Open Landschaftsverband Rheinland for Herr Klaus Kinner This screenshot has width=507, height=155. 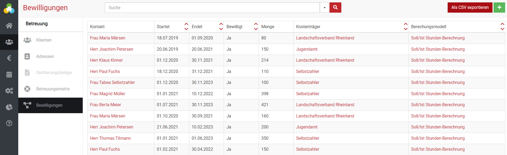(x=325, y=60)
